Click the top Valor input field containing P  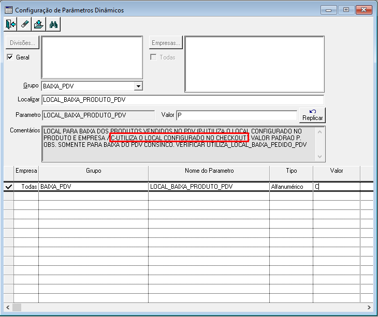[237, 115]
